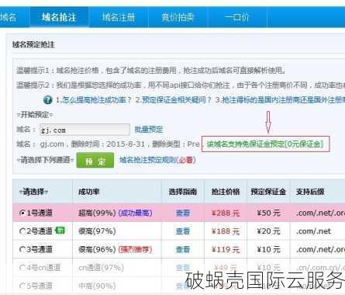This screenshot has width=345, height=295.
Task: Click the cn通道(97%) text
Action: point(101,268)
